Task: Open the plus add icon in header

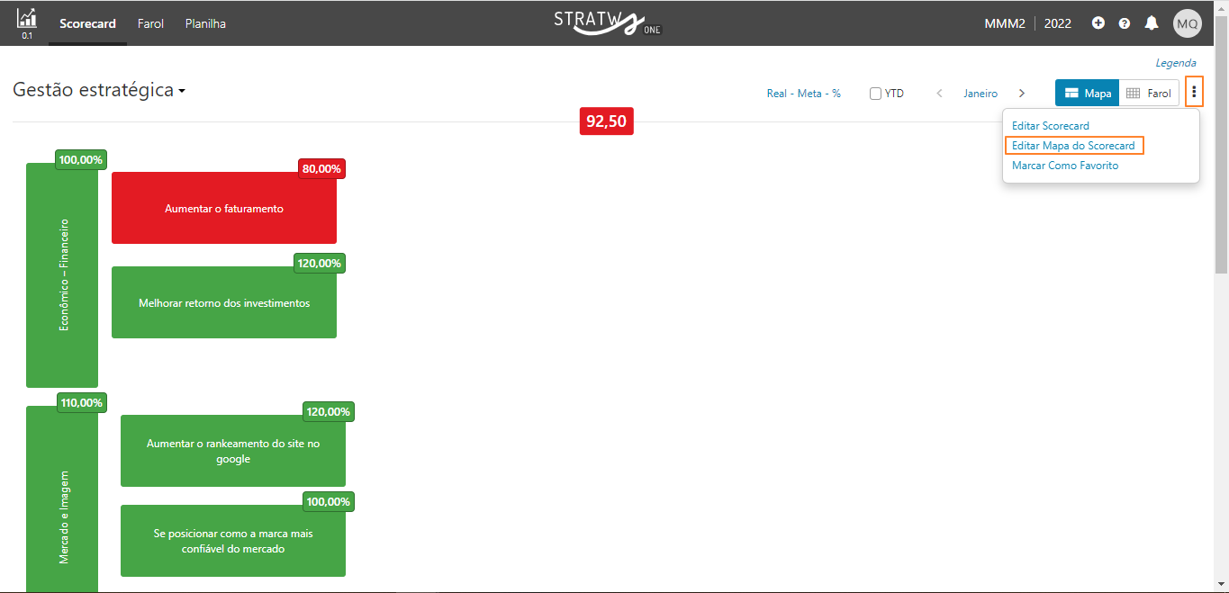Action: tap(1098, 23)
